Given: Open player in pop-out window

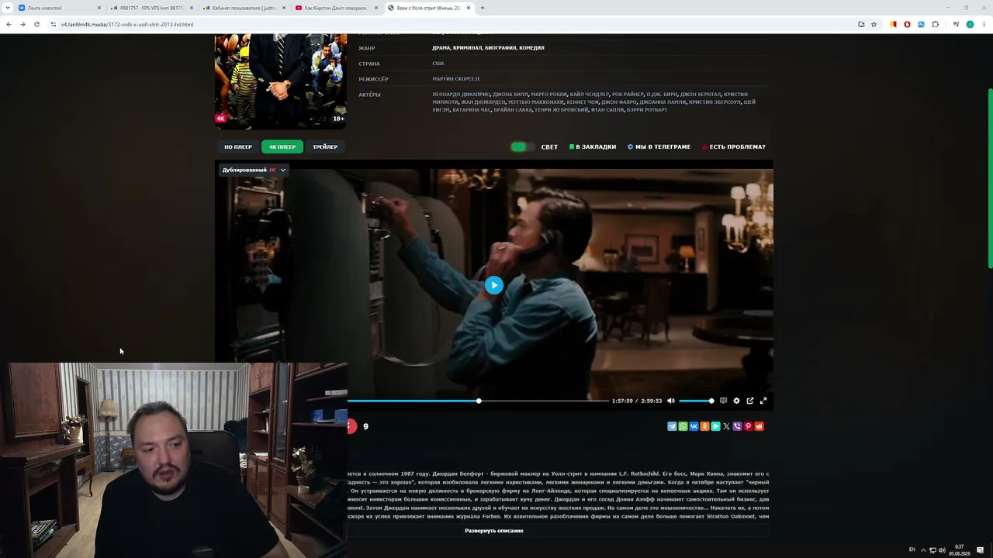Looking at the screenshot, I should pyautogui.click(x=750, y=401).
